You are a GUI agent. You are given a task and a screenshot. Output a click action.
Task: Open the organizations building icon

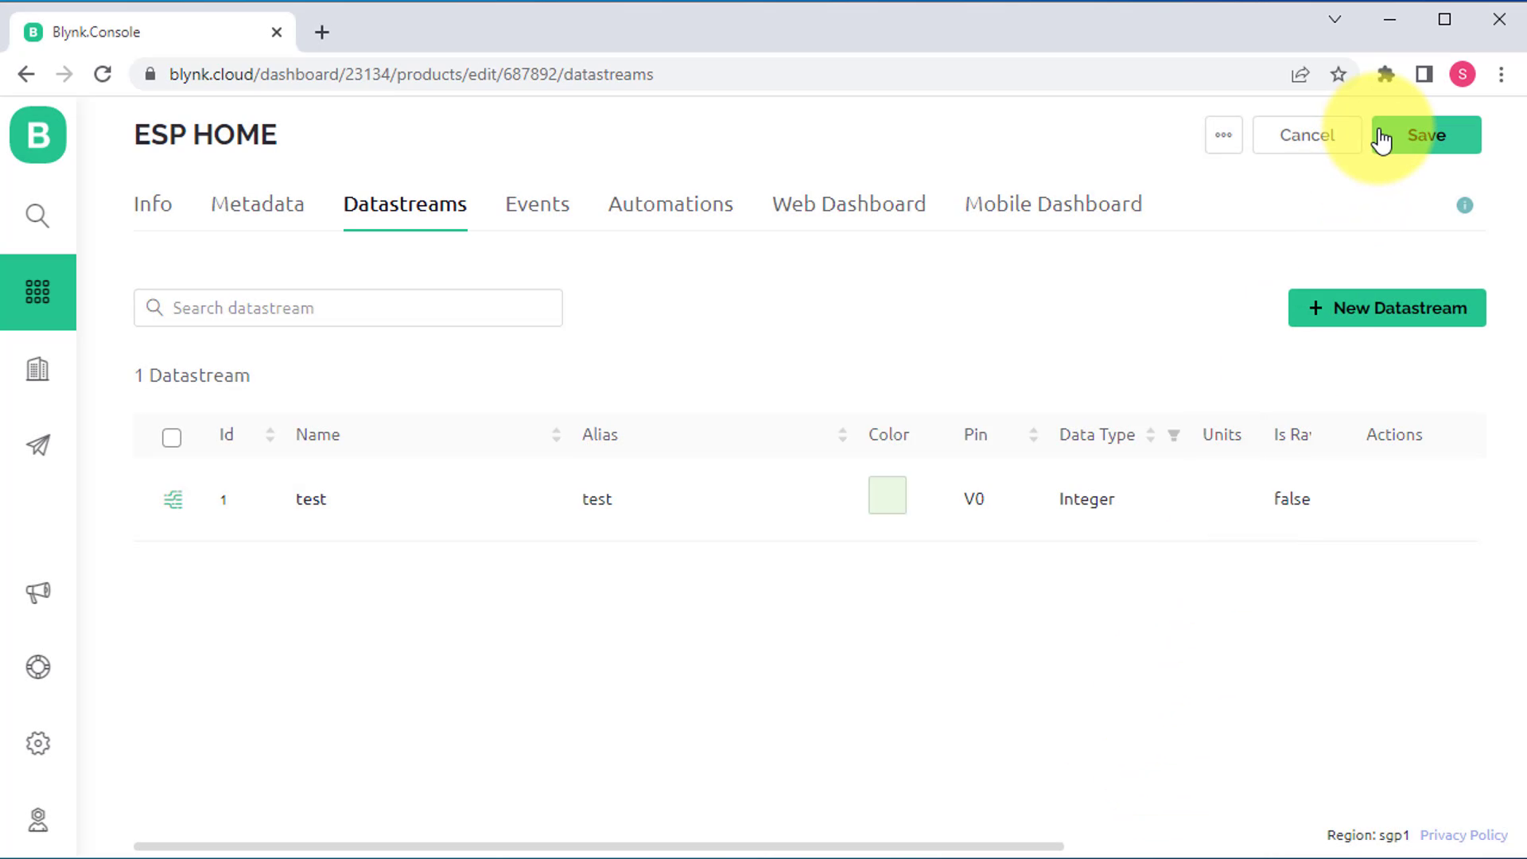(37, 369)
